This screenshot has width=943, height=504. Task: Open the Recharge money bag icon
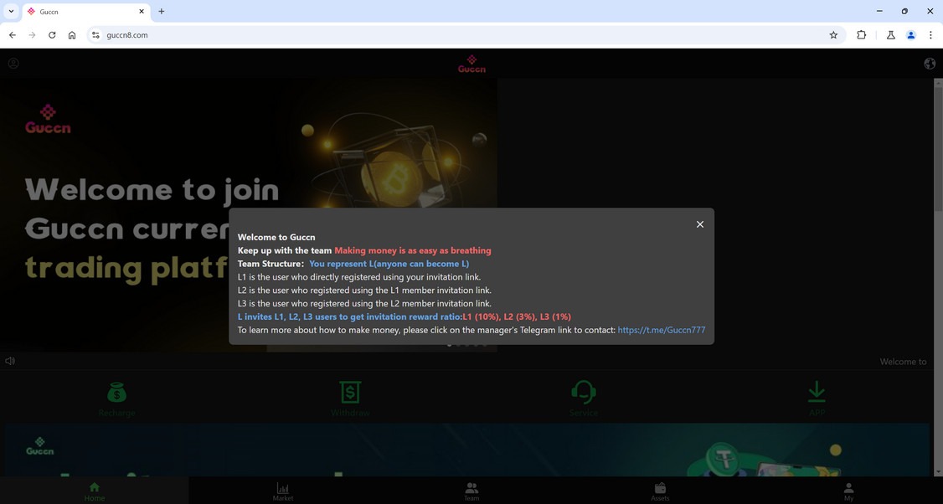pyautogui.click(x=116, y=393)
